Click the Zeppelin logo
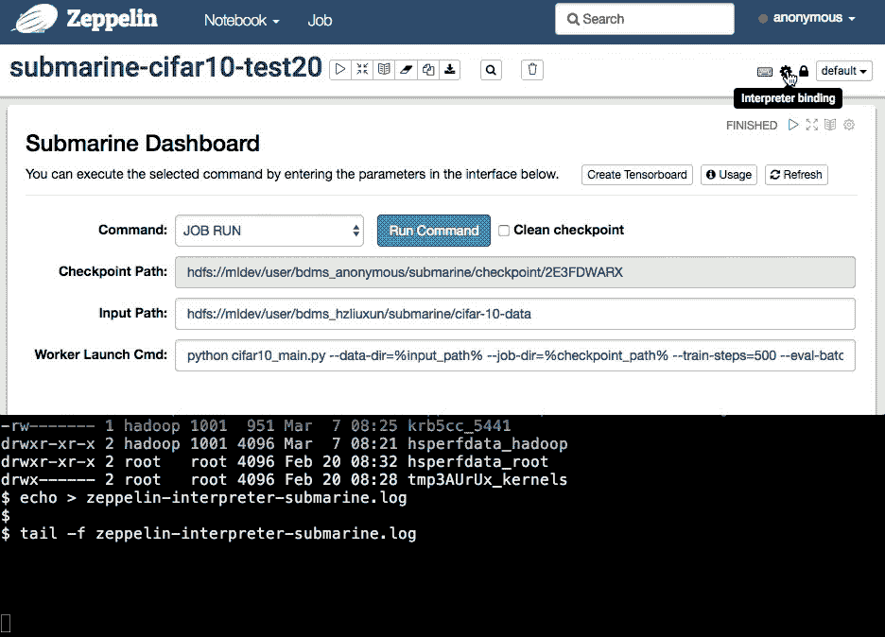Viewport: 885px width, 637px height. tap(86, 19)
